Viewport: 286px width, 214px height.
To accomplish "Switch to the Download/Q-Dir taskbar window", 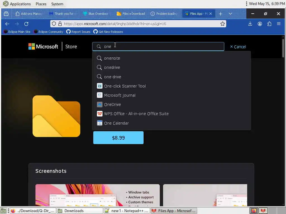I will click(x=33, y=211).
